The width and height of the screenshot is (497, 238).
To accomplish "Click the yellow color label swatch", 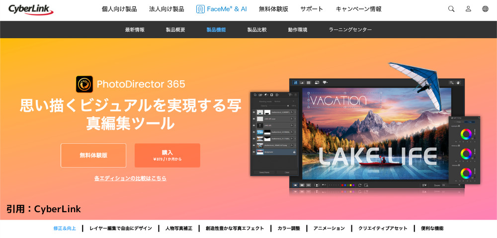I will pos(350,185).
